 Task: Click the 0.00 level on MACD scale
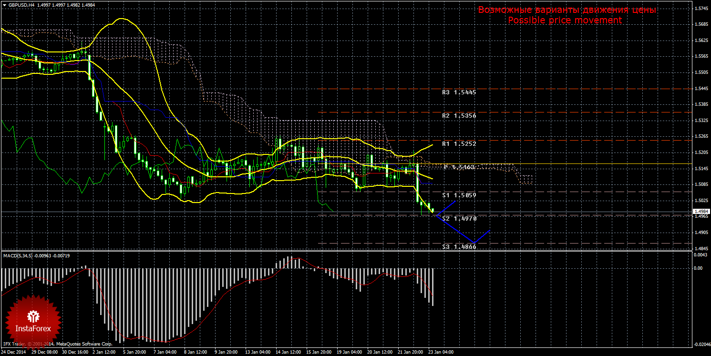[698, 268]
